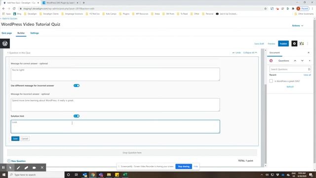Save the question with Save button
Screen dimensions: 316x178
point(15,138)
